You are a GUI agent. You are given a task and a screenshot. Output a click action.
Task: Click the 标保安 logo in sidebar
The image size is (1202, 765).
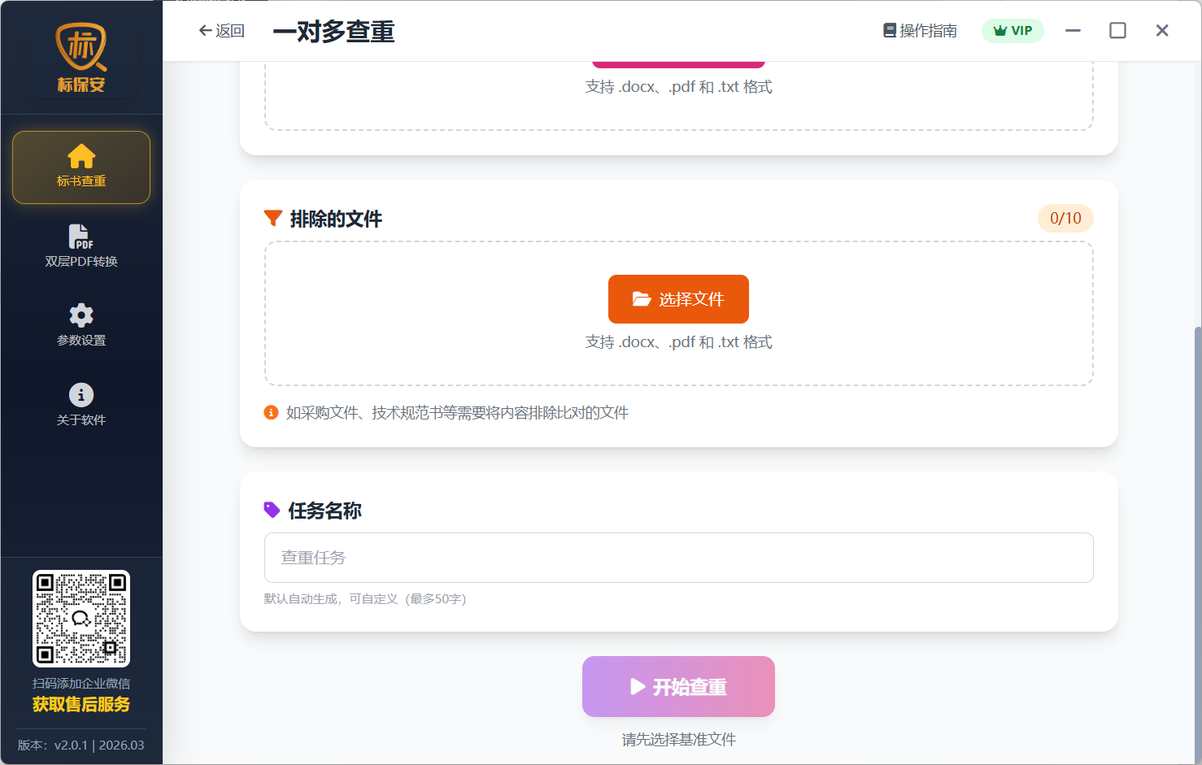pyautogui.click(x=81, y=58)
